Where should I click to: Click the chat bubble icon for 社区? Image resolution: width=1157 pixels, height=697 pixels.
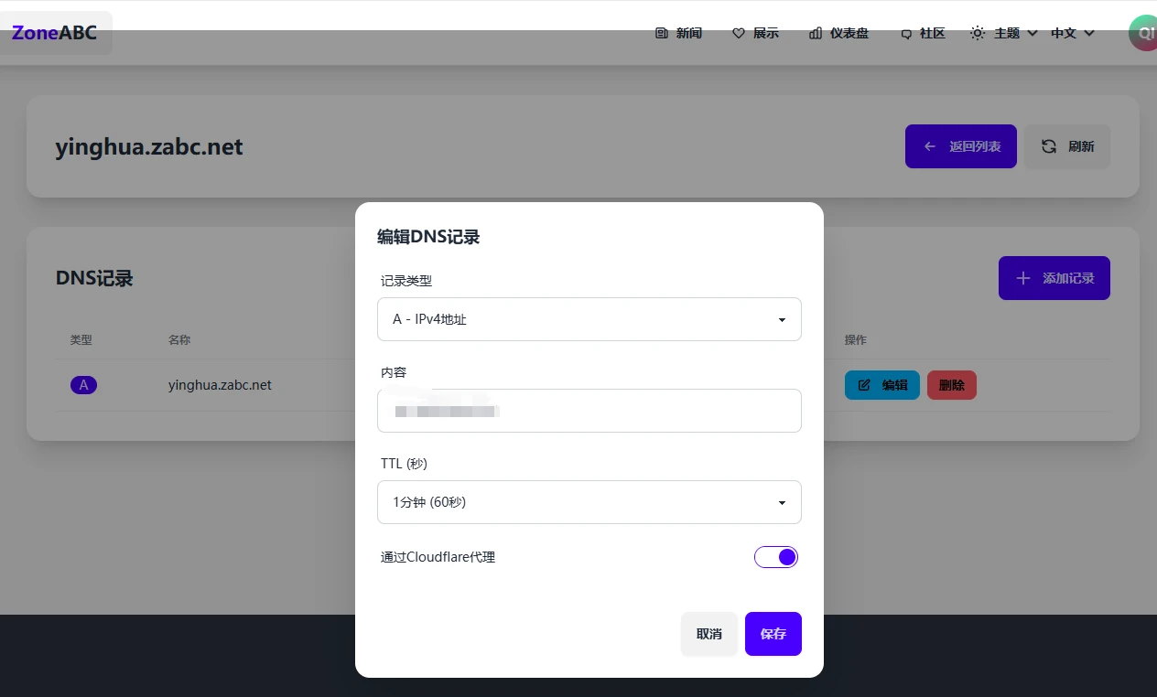tap(906, 34)
